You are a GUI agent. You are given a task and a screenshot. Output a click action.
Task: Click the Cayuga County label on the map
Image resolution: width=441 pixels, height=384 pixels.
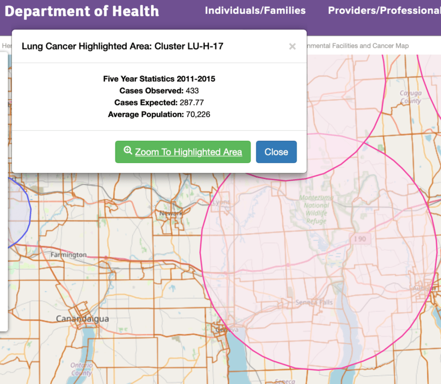(410, 97)
